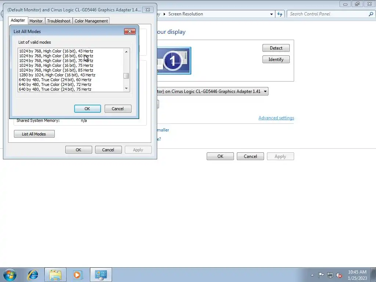Click the List All Modes button
The width and height of the screenshot is (376, 282).
(34, 134)
